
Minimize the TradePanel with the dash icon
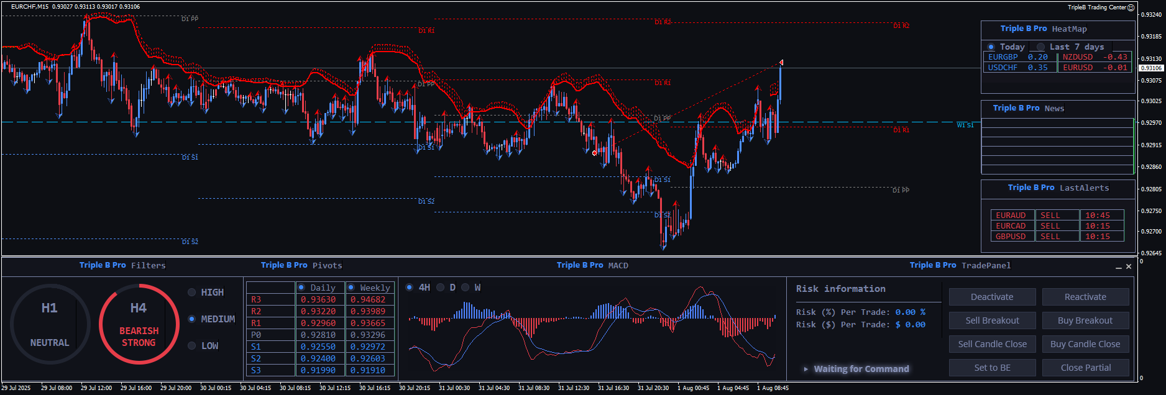1119,267
